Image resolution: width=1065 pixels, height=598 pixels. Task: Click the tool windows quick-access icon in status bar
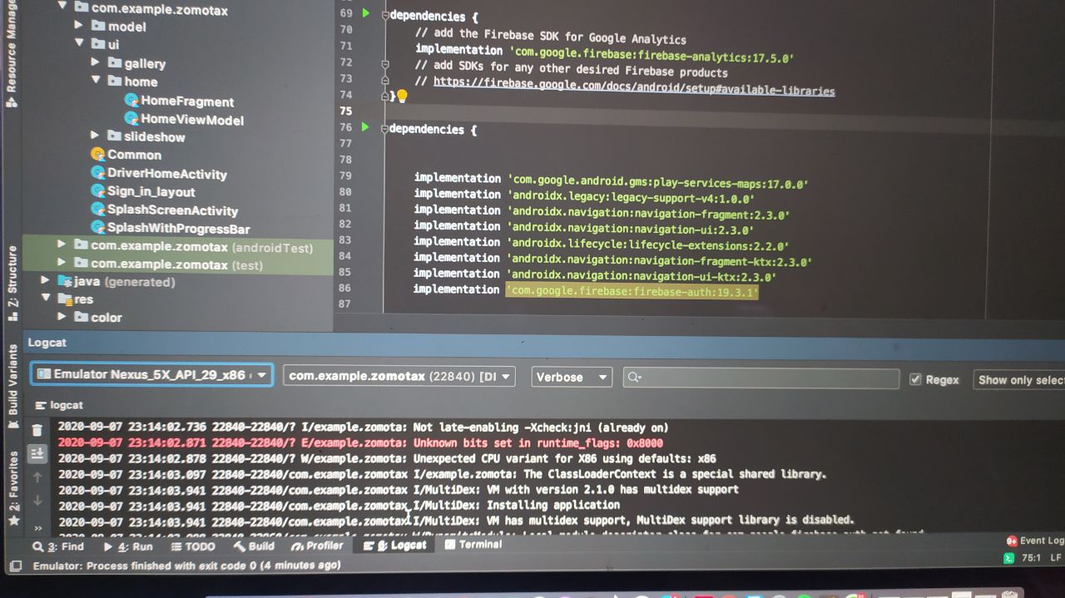pyautogui.click(x=14, y=566)
